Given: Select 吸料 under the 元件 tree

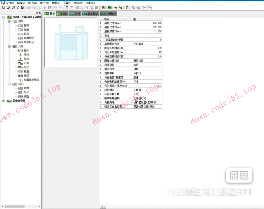Looking at the screenshot, I should coord(26,55).
